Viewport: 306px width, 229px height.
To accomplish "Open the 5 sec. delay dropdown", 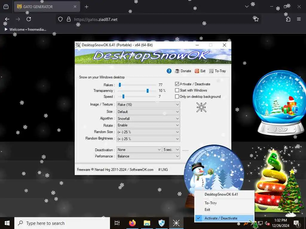I will (171, 150).
